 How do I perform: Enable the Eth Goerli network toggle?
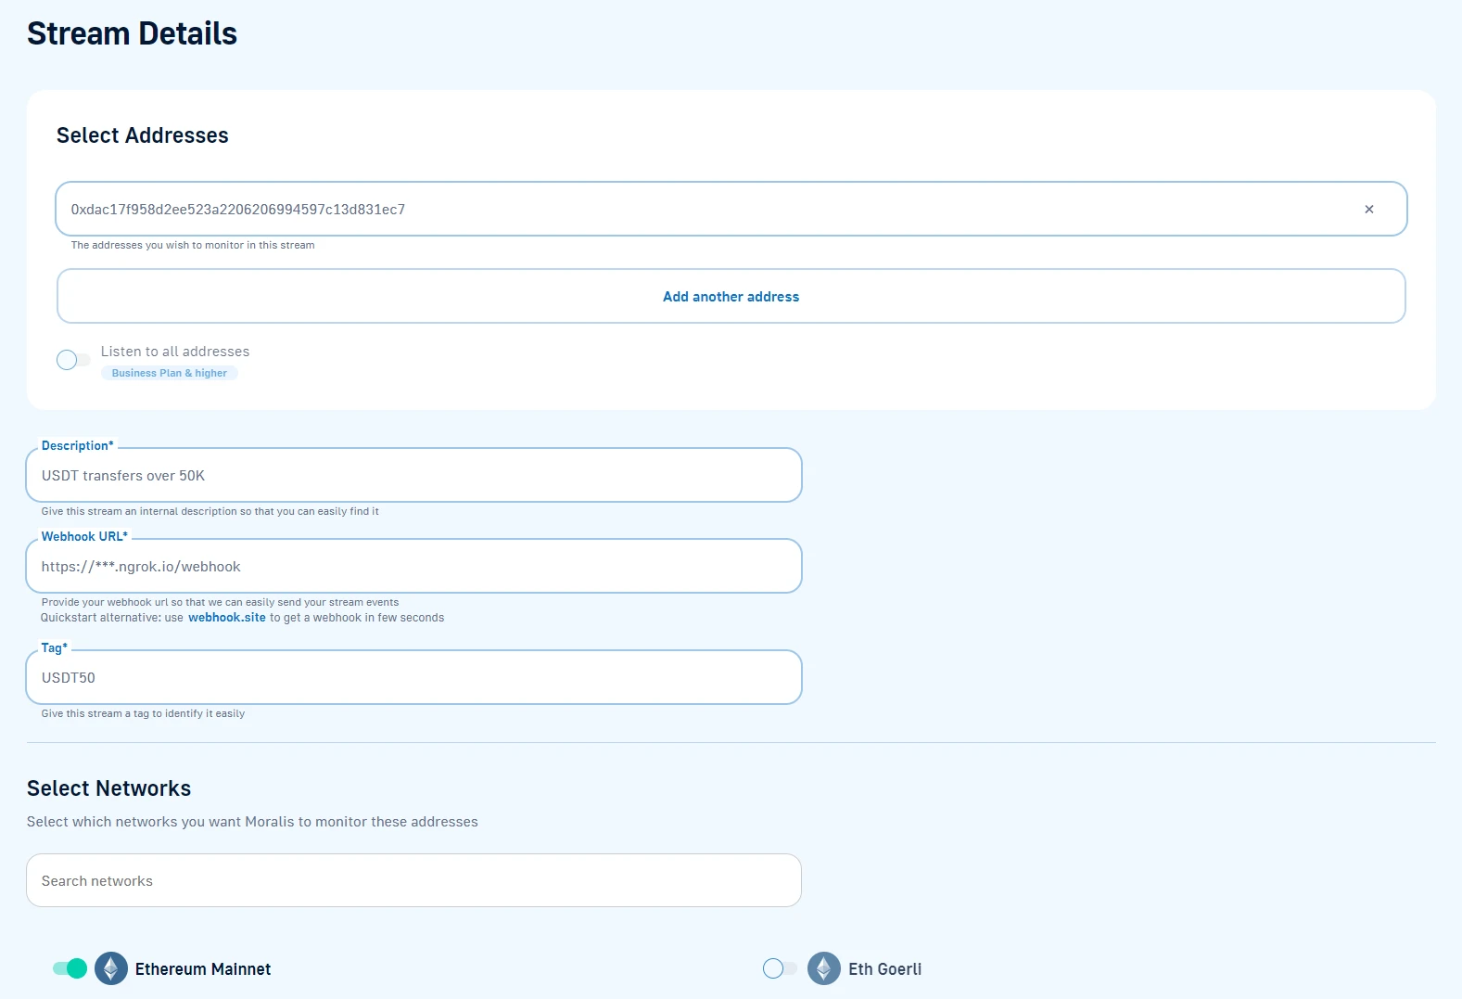(779, 968)
